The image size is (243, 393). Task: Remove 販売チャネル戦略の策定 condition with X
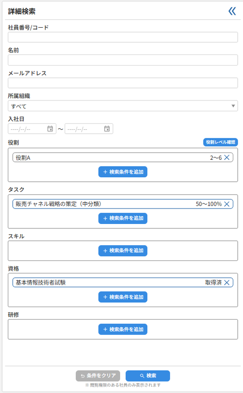226,204
